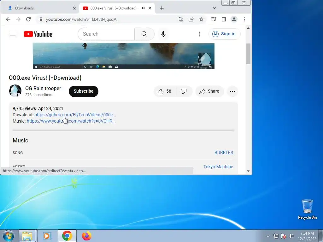Open the media controls icon in Chrome toolbar
The width and height of the screenshot is (323, 242).
(214, 19)
